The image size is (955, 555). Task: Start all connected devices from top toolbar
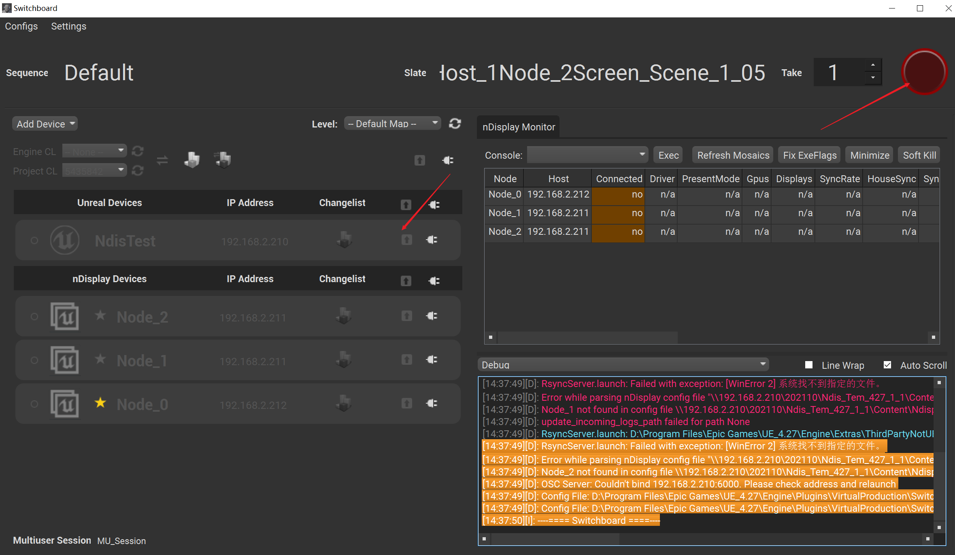(420, 161)
